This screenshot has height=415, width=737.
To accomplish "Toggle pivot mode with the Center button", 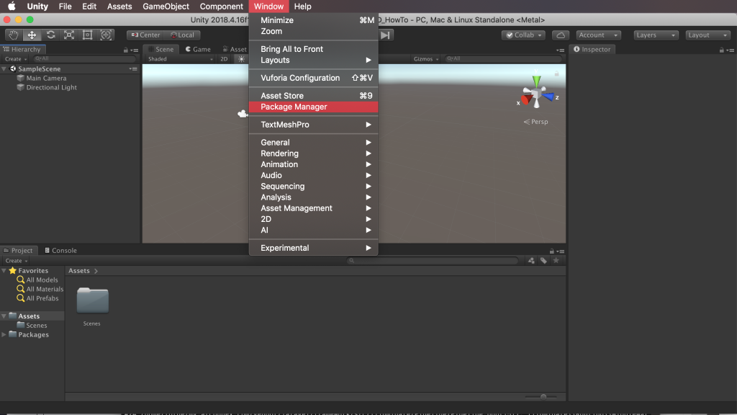I will point(145,35).
